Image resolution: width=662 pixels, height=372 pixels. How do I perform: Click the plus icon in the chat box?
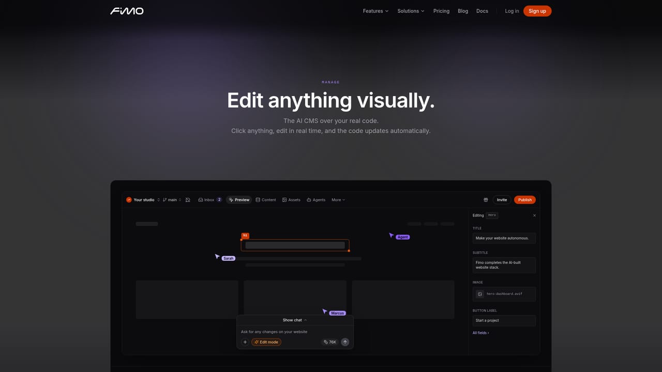point(245,342)
